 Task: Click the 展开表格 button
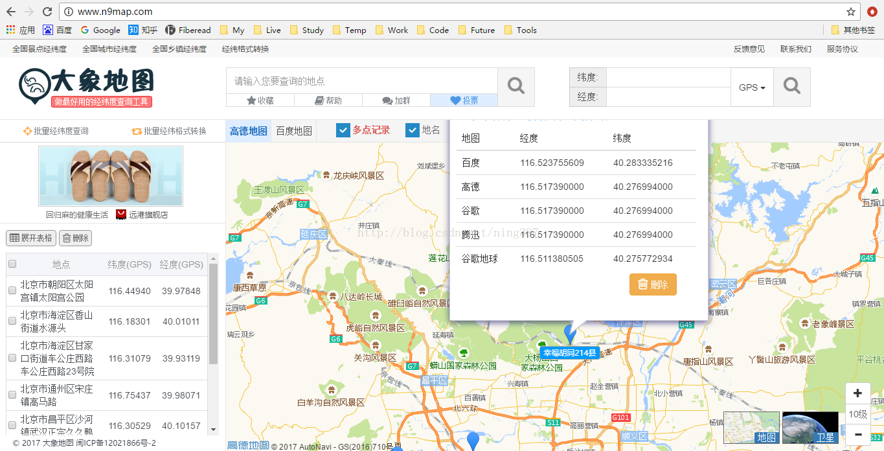31,238
